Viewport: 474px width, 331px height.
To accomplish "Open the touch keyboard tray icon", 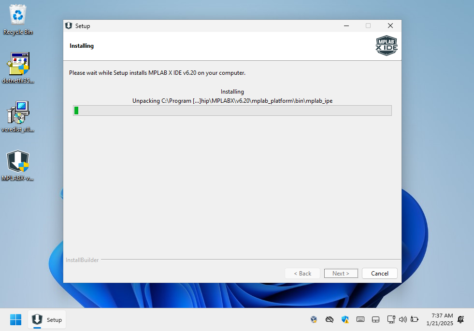I will pyautogui.click(x=360, y=319).
